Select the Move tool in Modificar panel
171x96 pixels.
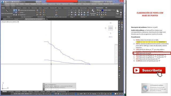coord(79,10)
